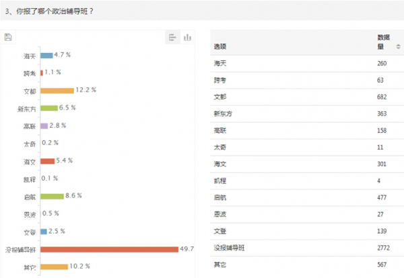Image resolution: width=404 pixels, height=278 pixels.
Task: Click the 海文 5.4% red bar
Action: coord(47,161)
